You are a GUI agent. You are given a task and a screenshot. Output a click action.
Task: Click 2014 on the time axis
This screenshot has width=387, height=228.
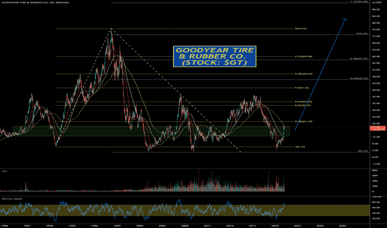[230, 226]
